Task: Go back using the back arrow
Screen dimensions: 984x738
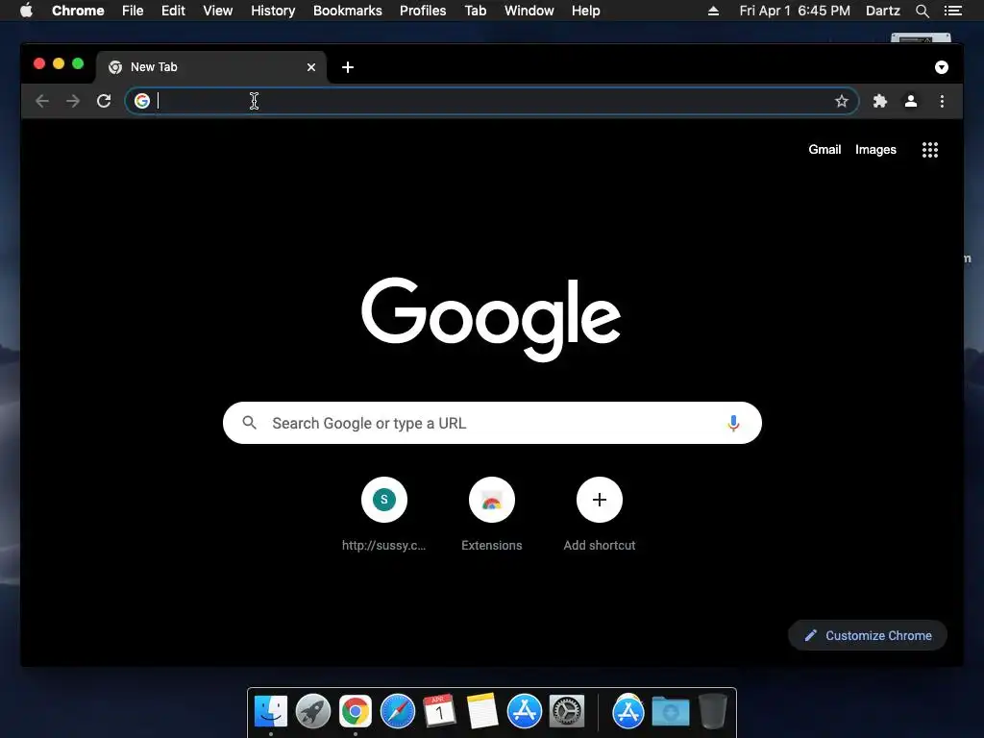Action: coord(42,101)
